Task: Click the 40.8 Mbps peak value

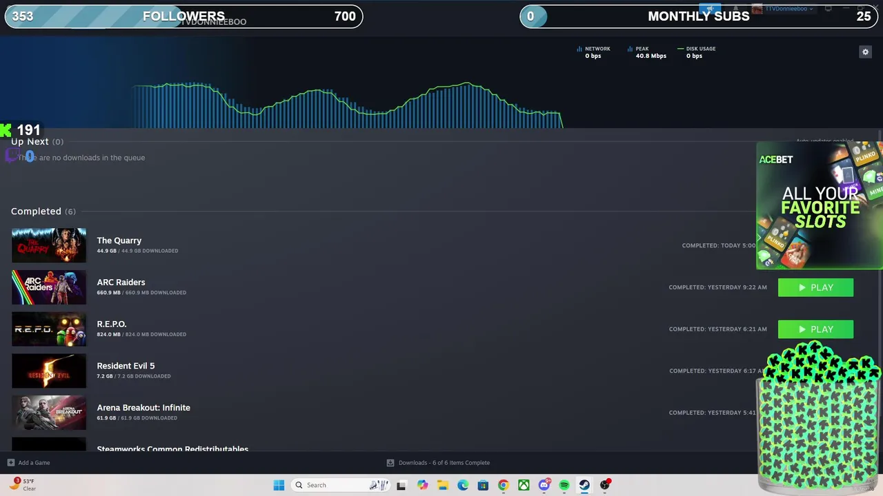Action: 651,56
